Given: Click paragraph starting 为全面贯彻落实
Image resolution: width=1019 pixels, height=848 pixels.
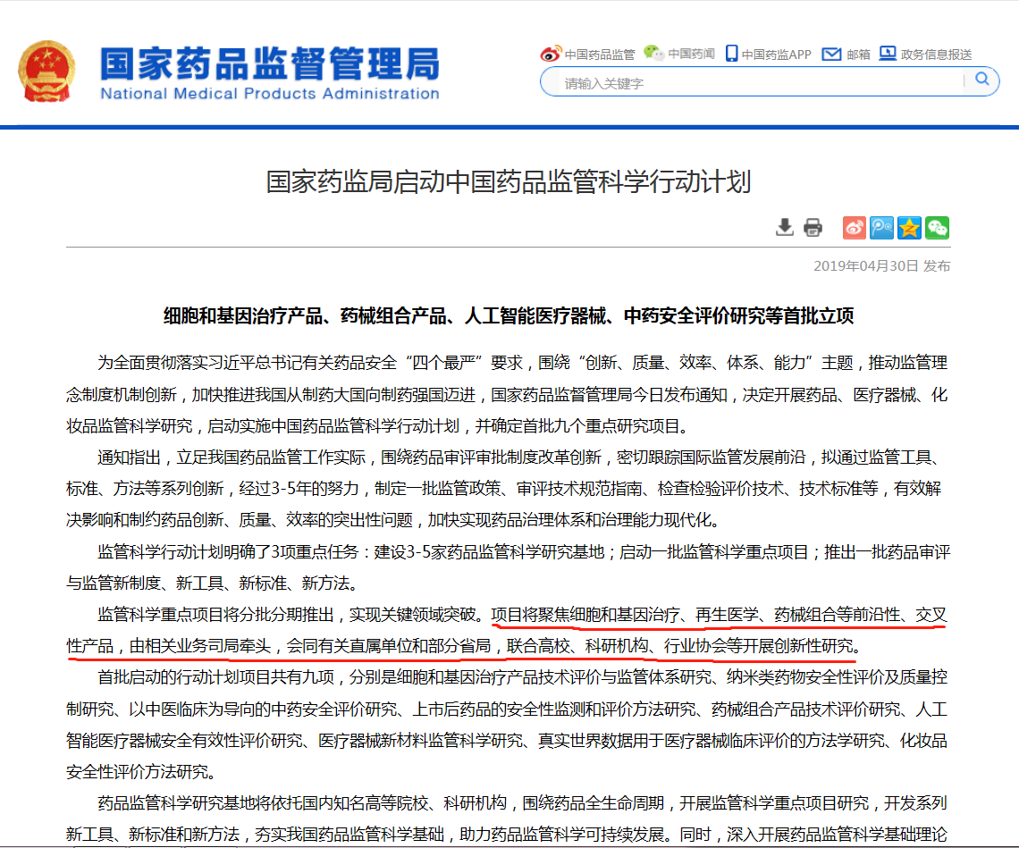Looking at the screenshot, I should pos(507,394).
